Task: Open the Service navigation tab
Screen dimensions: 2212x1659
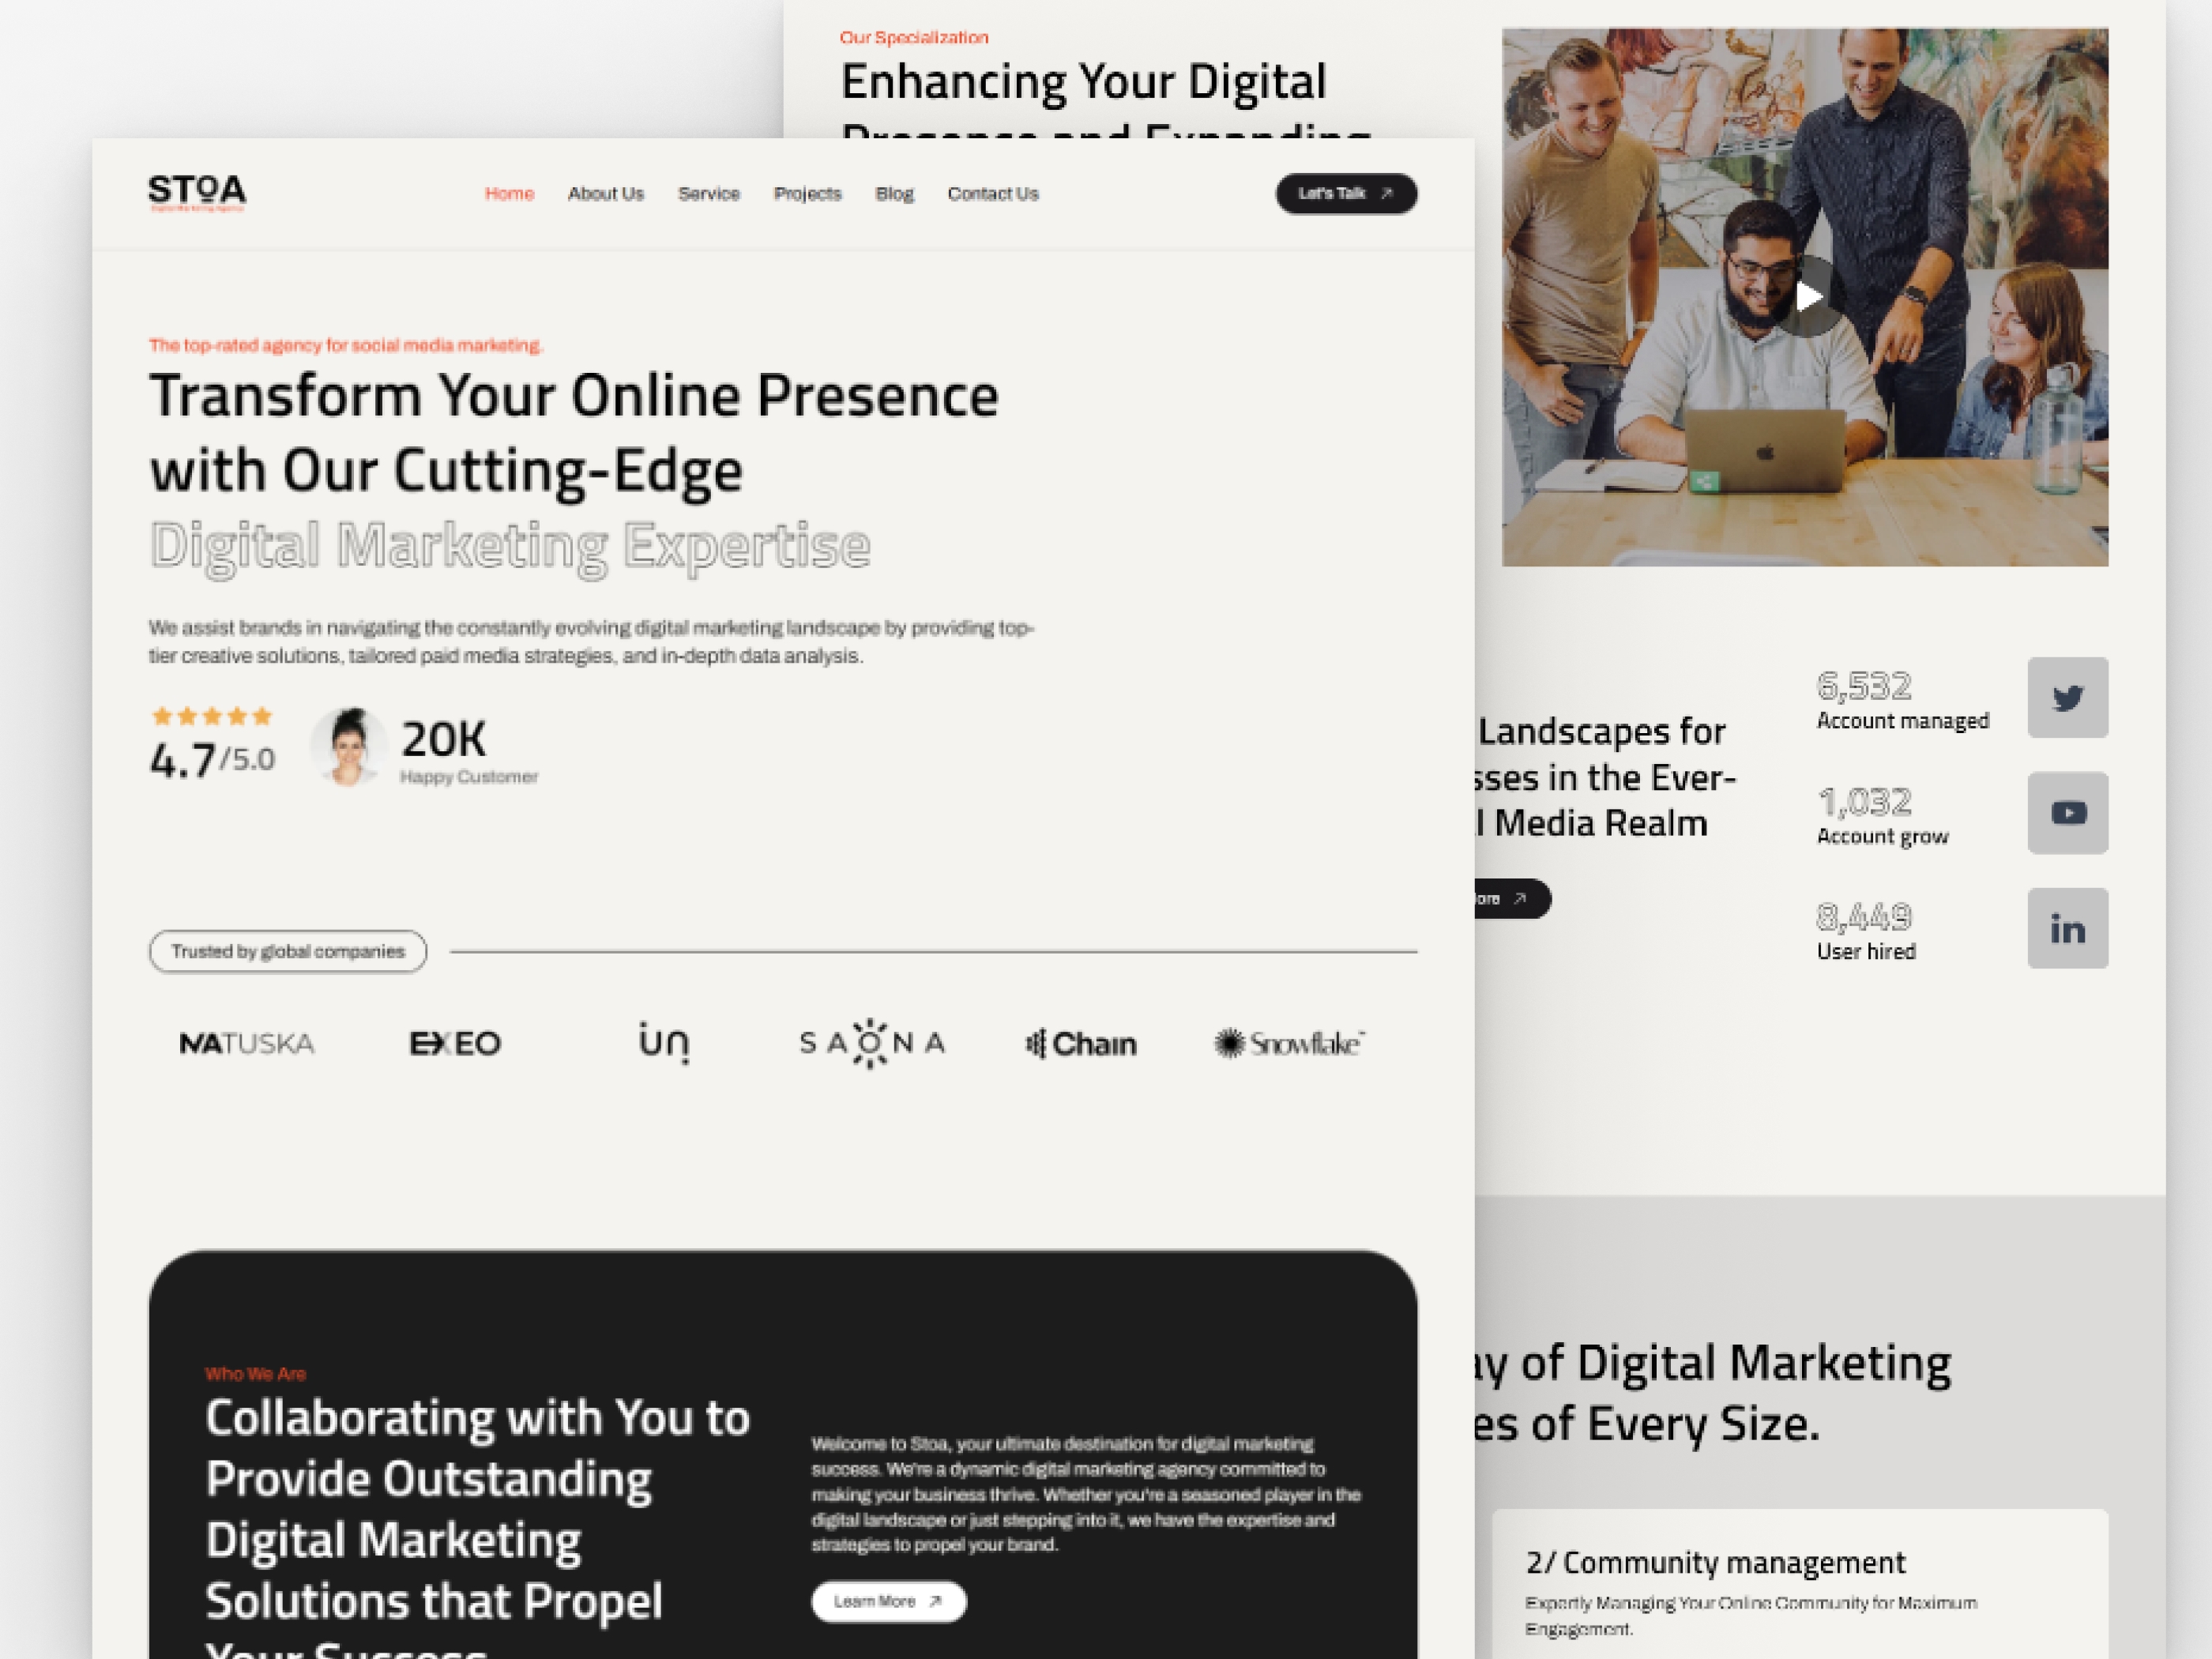Action: click(x=709, y=194)
